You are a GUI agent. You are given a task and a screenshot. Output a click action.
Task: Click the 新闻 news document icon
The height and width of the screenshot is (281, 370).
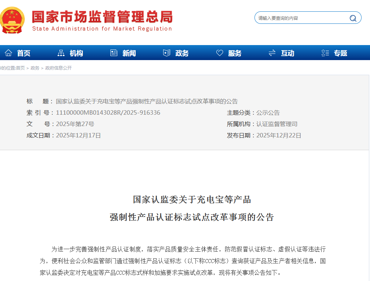pos(114,52)
